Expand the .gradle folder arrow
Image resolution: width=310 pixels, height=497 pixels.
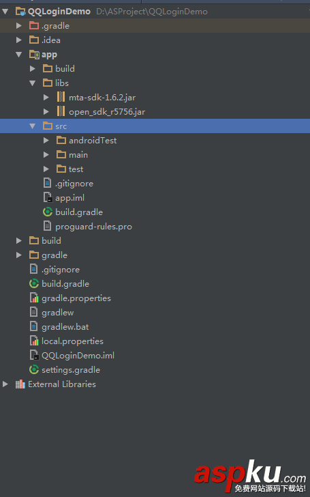click(x=19, y=26)
